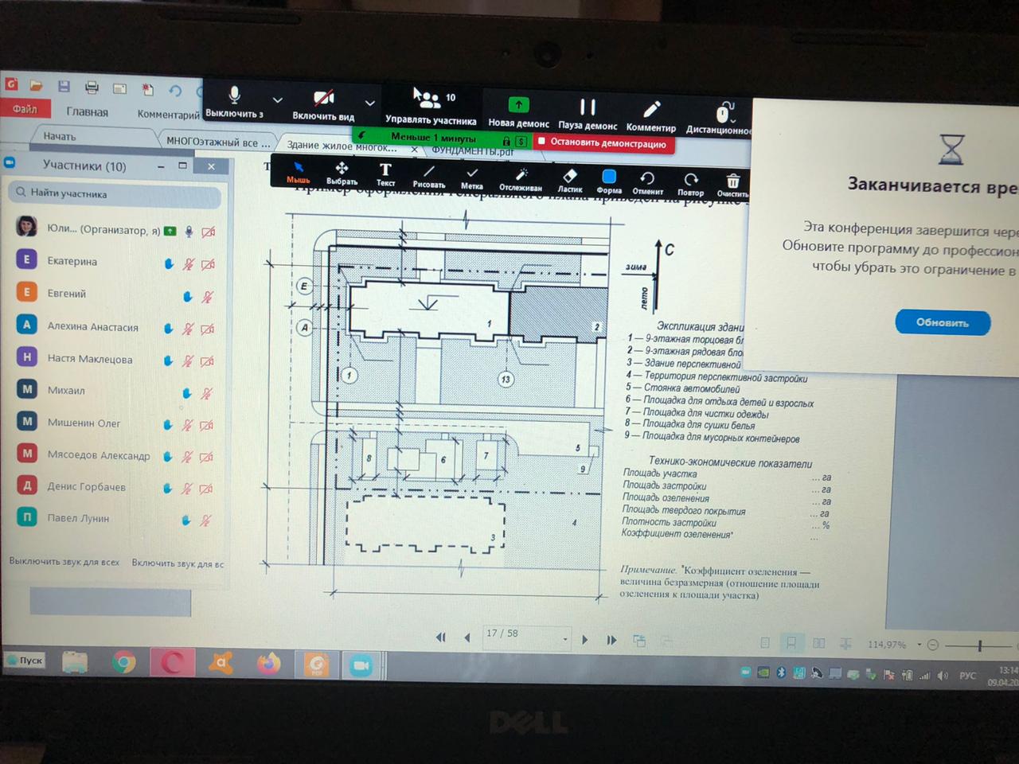This screenshot has width=1019, height=764.
Task: Open the Комментарий ribbon tab
Action: [x=168, y=115]
